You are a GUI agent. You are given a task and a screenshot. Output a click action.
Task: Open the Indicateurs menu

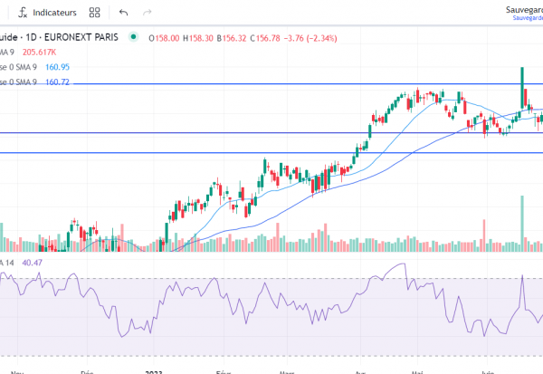click(x=49, y=13)
